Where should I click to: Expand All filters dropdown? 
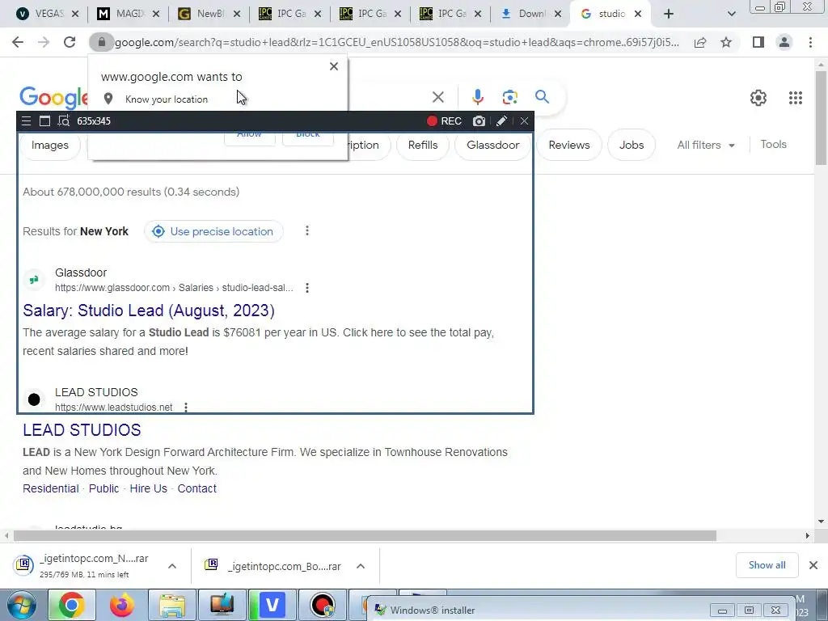(706, 145)
